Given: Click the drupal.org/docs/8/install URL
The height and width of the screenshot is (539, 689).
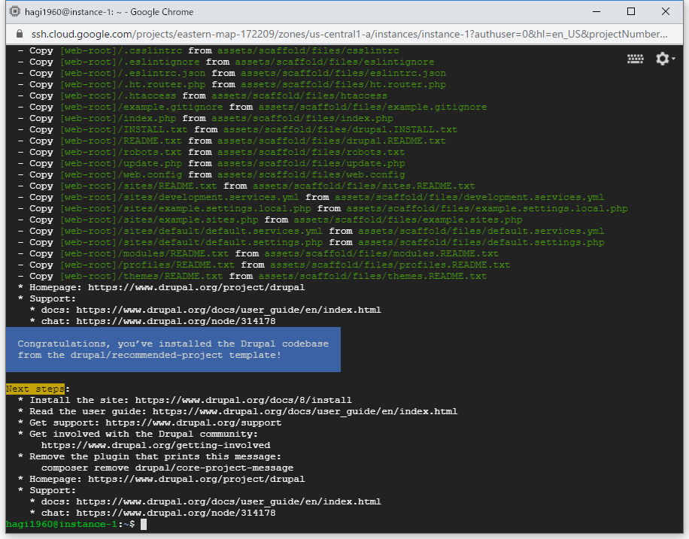Looking at the screenshot, I should pyautogui.click(x=243, y=400).
